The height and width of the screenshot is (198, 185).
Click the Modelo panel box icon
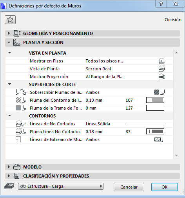17,167
